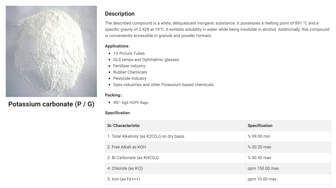The width and height of the screenshot is (336, 188).
Task: Click the Rubber Chemicals list item
Action: tap(130, 72)
